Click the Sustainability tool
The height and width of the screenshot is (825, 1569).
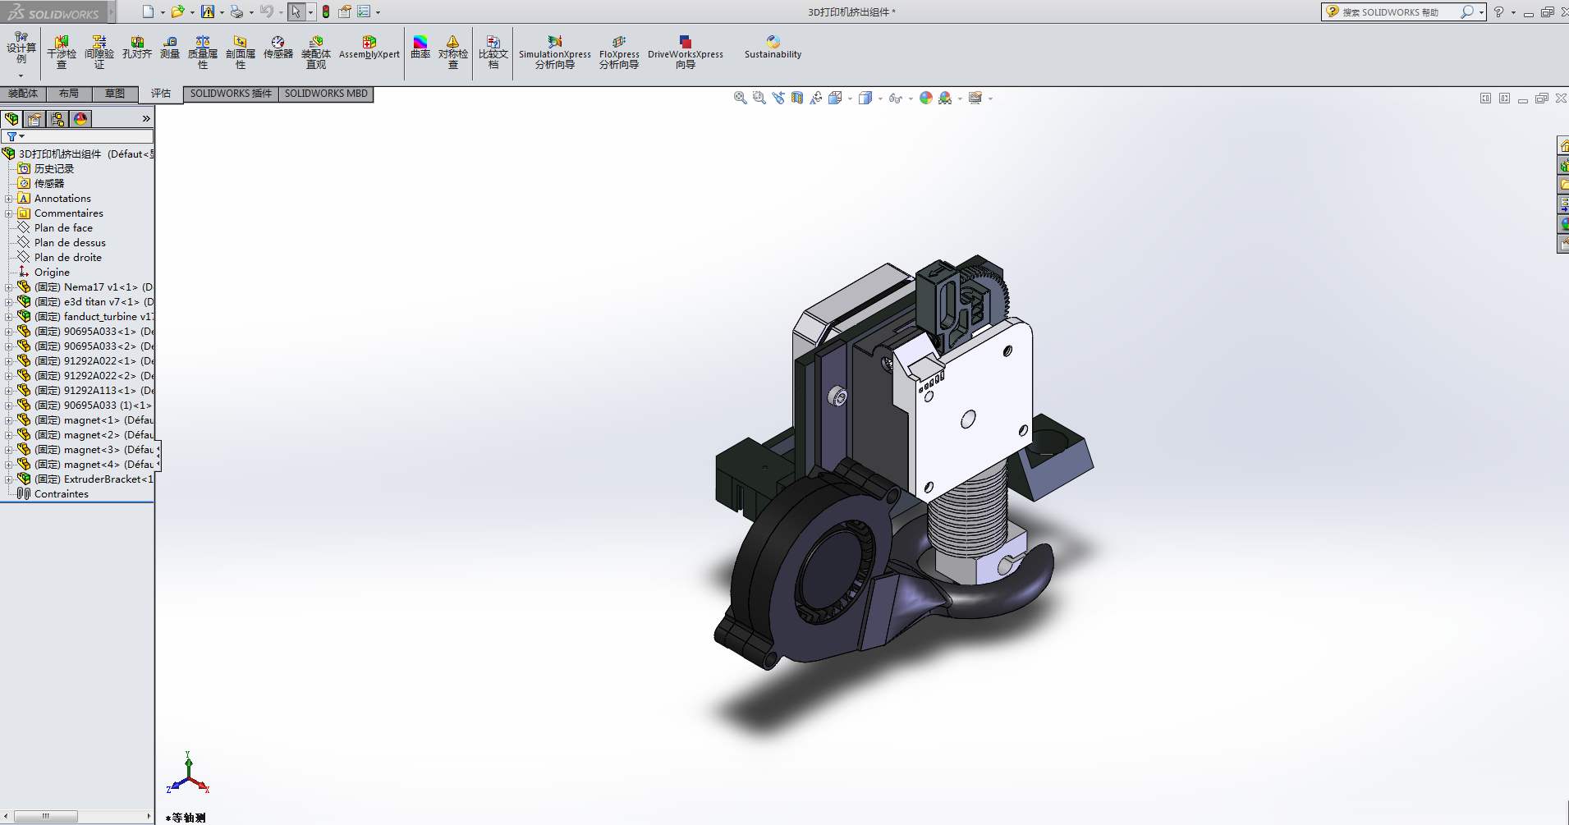click(x=772, y=48)
